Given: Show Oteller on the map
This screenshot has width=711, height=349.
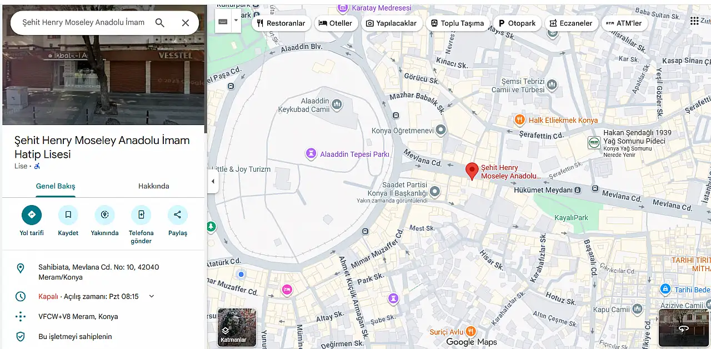Looking at the screenshot, I should pyautogui.click(x=336, y=23).
